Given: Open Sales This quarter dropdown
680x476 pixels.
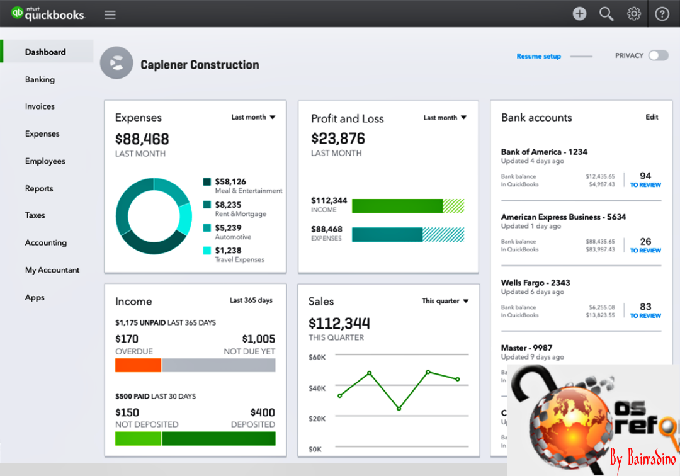Looking at the screenshot, I should tap(445, 301).
